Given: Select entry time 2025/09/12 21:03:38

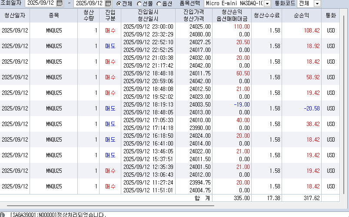Looking at the screenshot, I should [x=148, y=58].
